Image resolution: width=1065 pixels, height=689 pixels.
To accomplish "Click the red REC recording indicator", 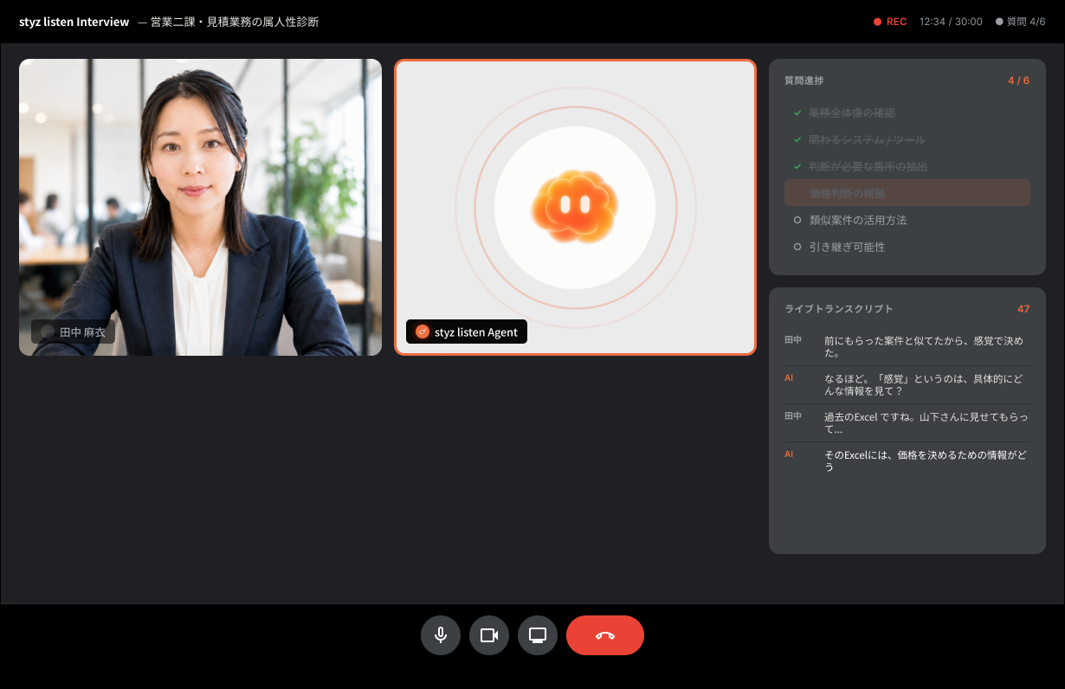I will (x=890, y=22).
